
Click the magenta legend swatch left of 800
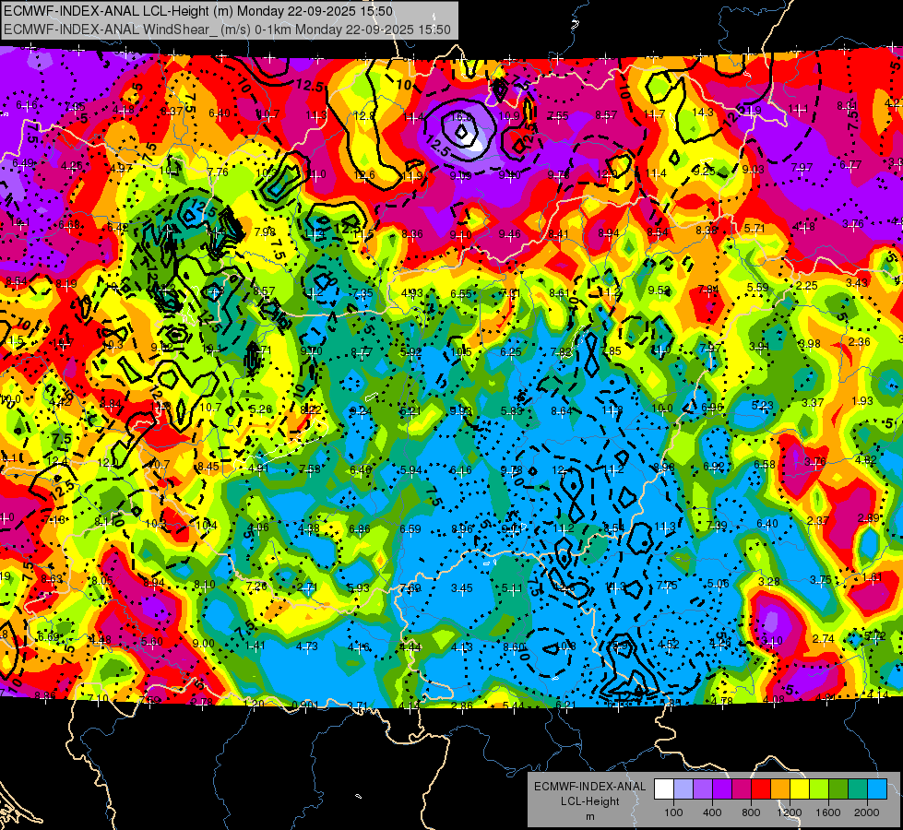click(742, 789)
